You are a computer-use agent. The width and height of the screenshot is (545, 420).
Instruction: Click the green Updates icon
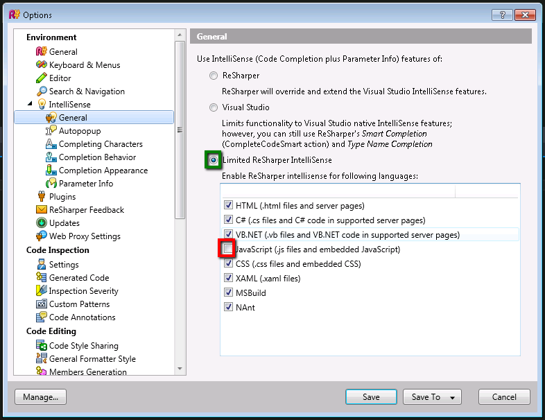[x=41, y=222]
